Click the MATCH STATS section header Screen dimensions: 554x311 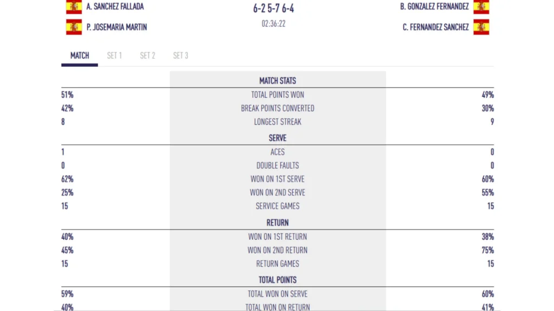point(278,81)
